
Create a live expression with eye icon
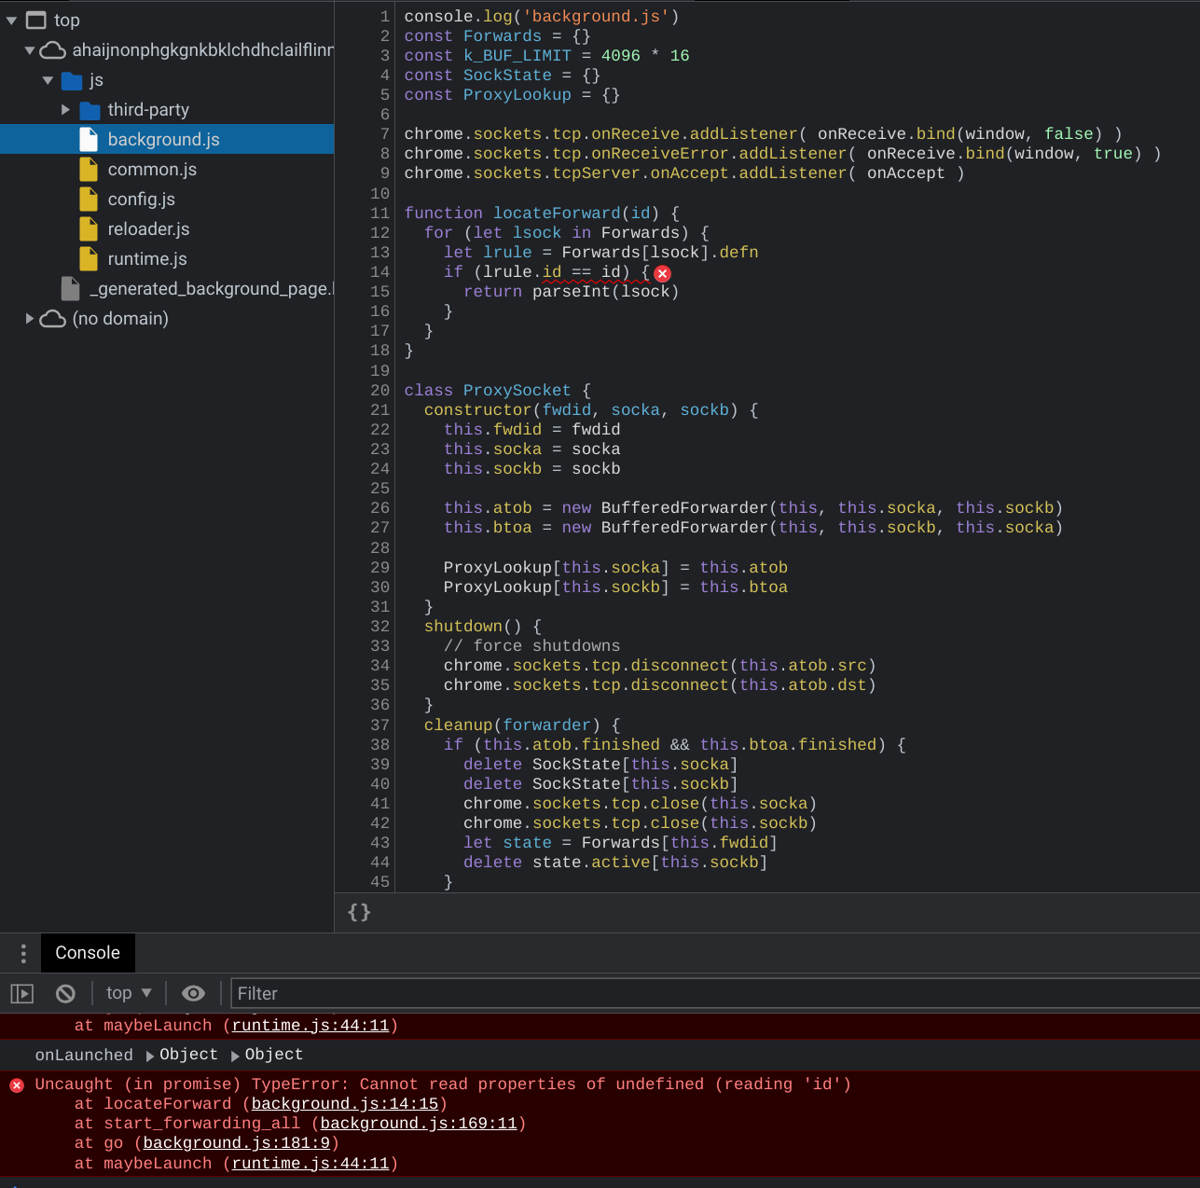193,994
